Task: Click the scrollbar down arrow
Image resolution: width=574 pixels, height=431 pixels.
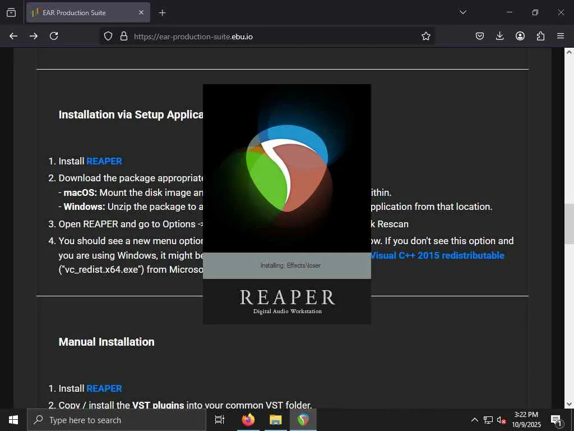Action: click(x=569, y=404)
